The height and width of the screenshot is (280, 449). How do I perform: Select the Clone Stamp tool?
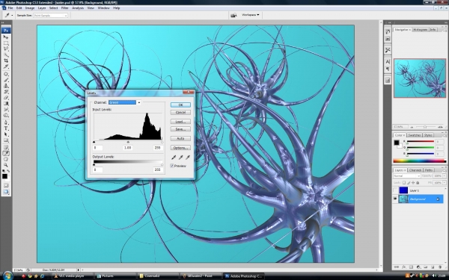[x=6, y=86]
